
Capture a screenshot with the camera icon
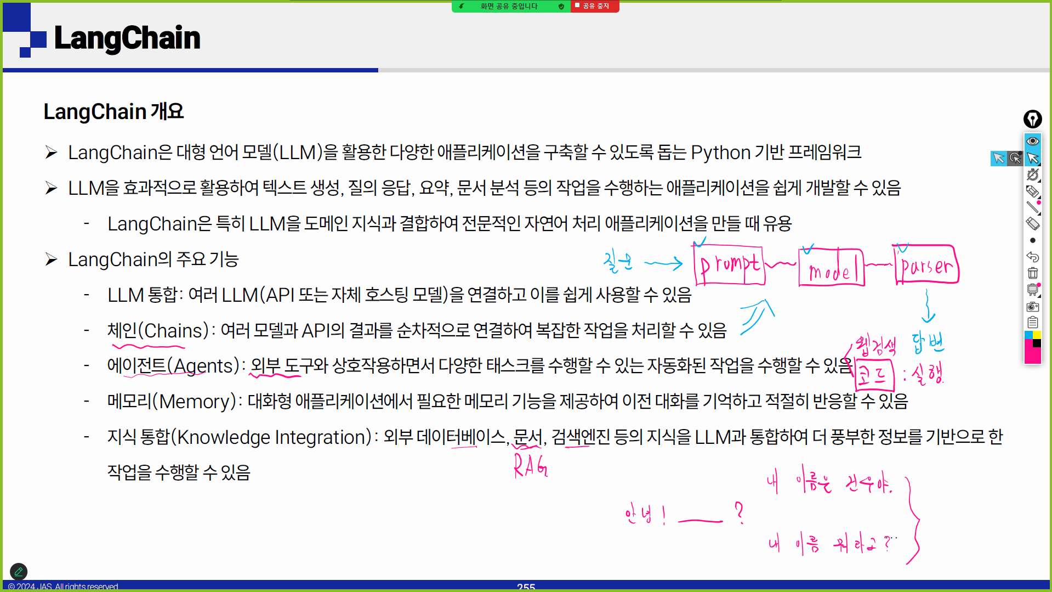tap(1032, 306)
